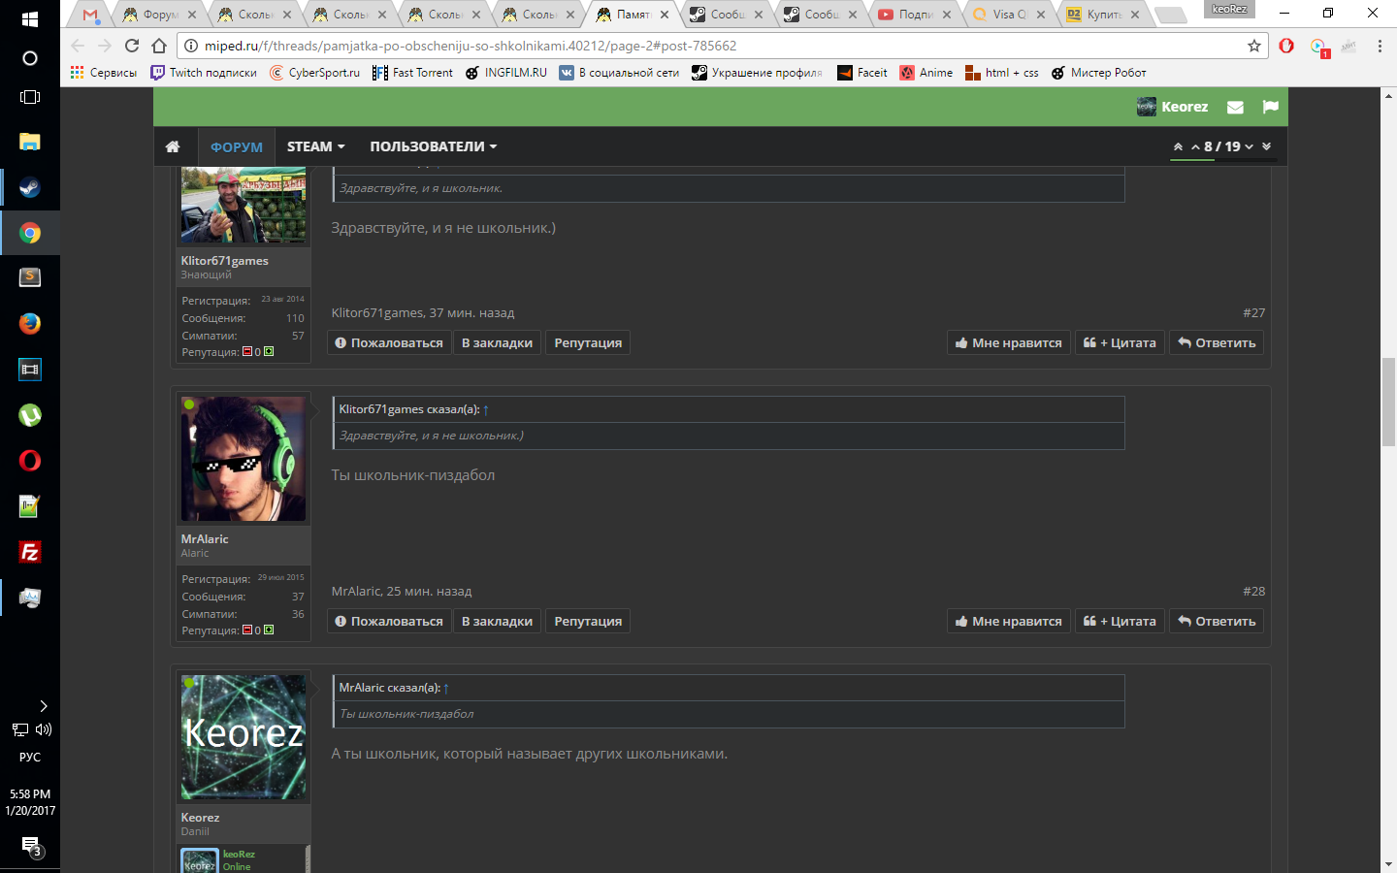Switch to the Купить browser tab
The width and height of the screenshot is (1397, 873).
point(1103,15)
